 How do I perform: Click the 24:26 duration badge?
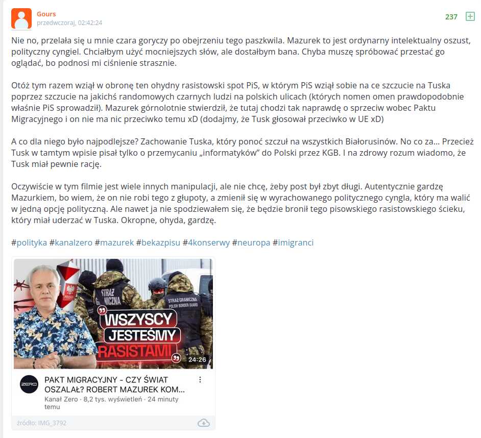pos(197,359)
